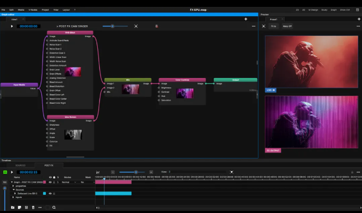The image size is (362, 213).
Task: Play the graph editor preview
Action: [x=12, y=26]
